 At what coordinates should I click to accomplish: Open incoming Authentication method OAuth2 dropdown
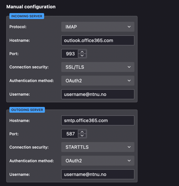(98, 81)
